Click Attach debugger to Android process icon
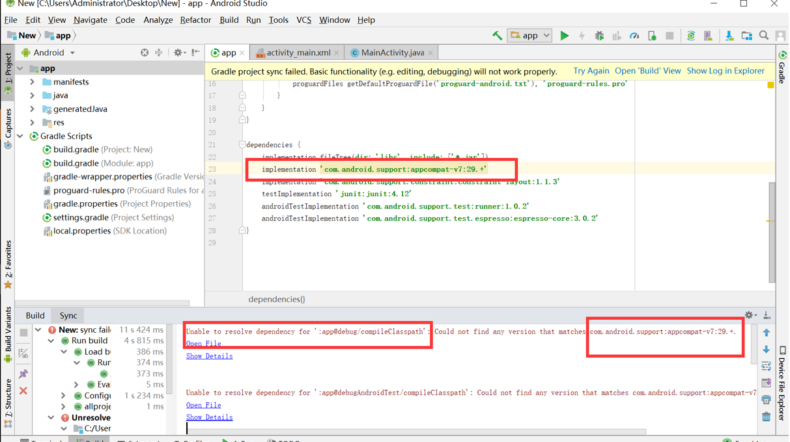Viewport: 790px width, 442px height. point(652,36)
